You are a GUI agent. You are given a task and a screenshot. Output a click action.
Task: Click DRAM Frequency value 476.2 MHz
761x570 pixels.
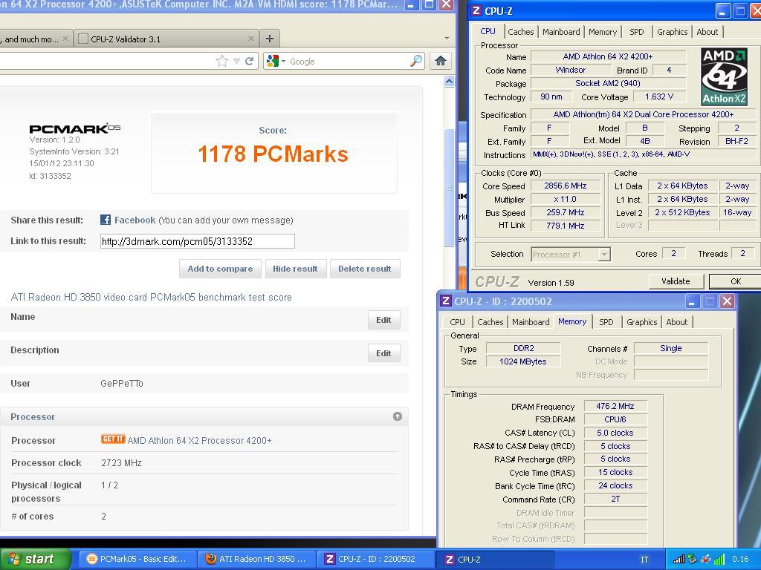point(615,406)
